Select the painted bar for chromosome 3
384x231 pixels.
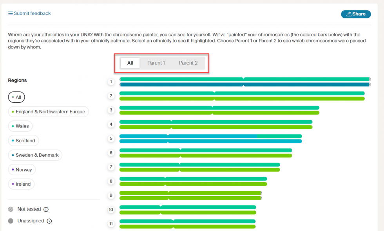click(219, 110)
